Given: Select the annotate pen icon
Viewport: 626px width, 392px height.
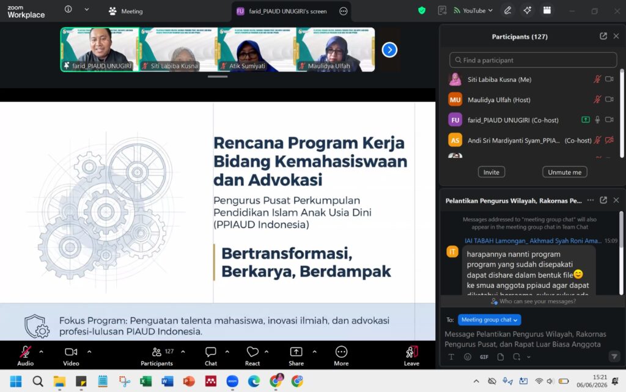Looking at the screenshot, I should pyautogui.click(x=508, y=11).
